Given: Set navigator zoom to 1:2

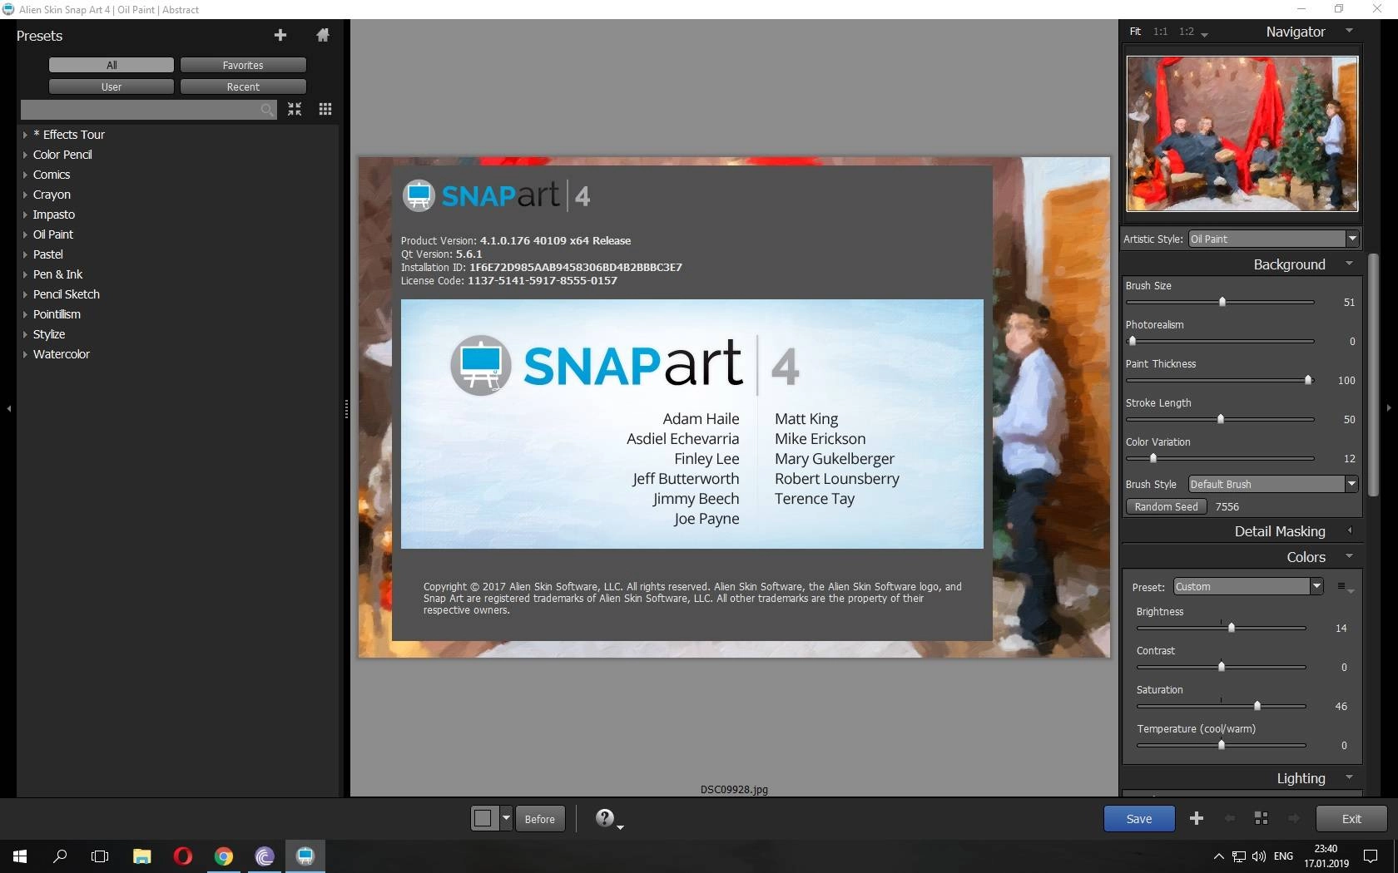Looking at the screenshot, I should (x=1186, y=31).
